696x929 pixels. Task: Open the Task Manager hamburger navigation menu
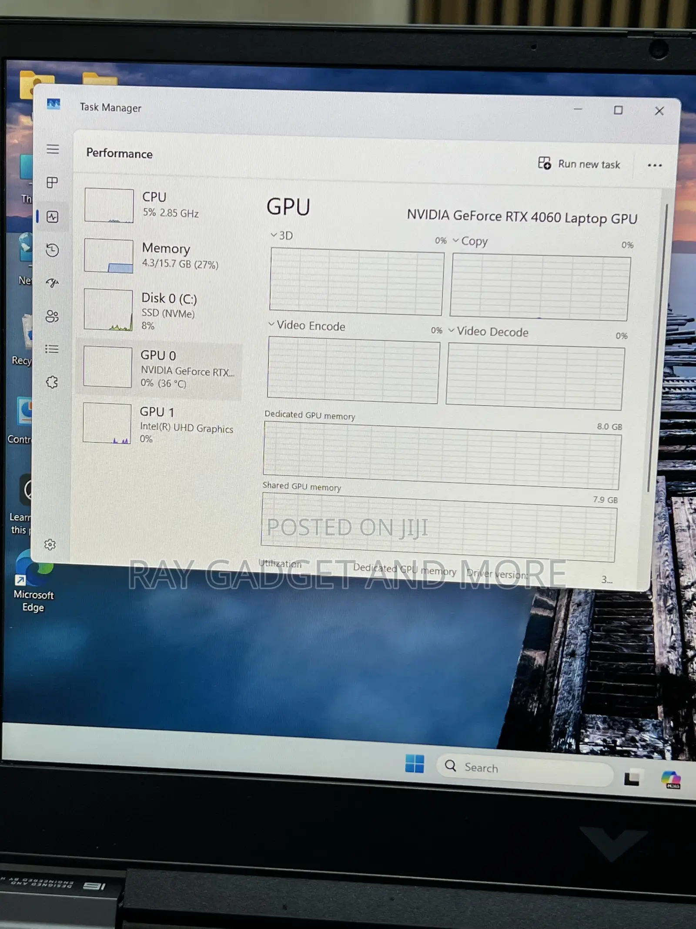point(53,149)
